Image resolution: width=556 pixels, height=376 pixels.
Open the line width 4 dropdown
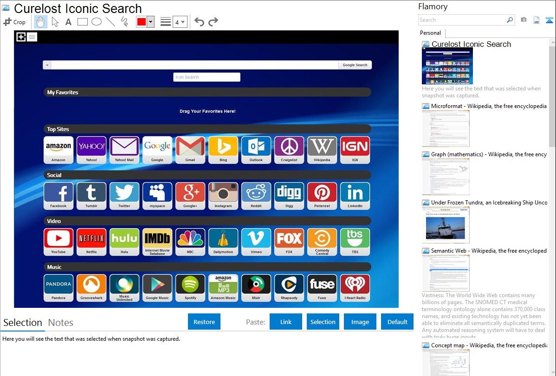click(180, 22)
